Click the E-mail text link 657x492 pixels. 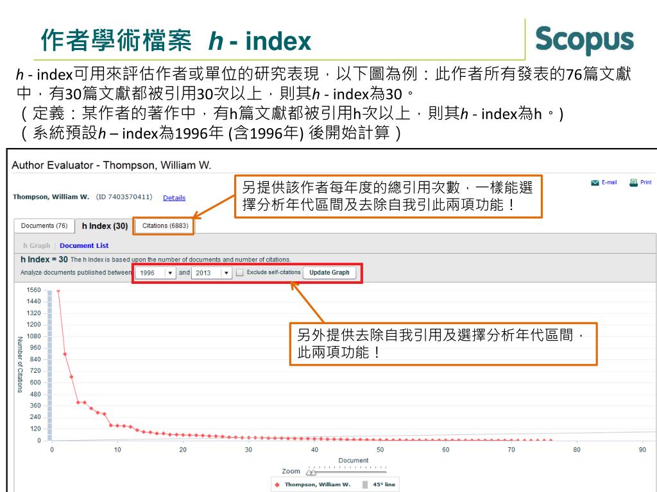[610, 183]
